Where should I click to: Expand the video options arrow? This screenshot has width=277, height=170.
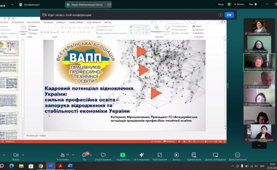23,155
